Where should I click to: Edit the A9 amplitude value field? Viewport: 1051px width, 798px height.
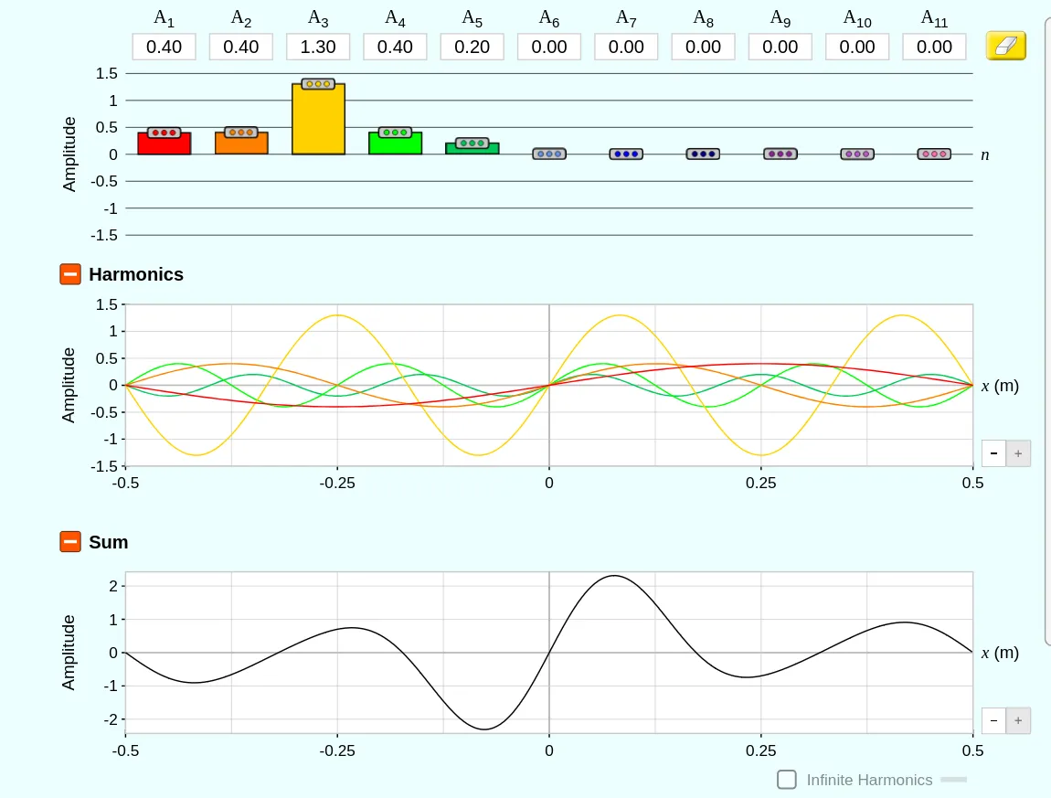pos(780,47)
